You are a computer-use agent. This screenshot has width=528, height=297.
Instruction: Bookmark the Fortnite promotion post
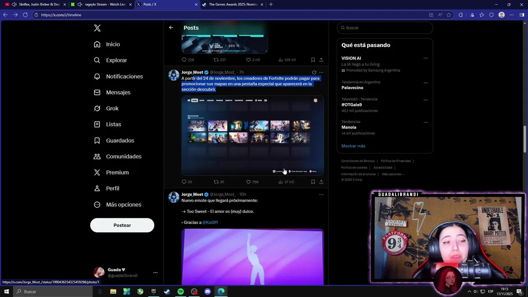coord(313,182)
